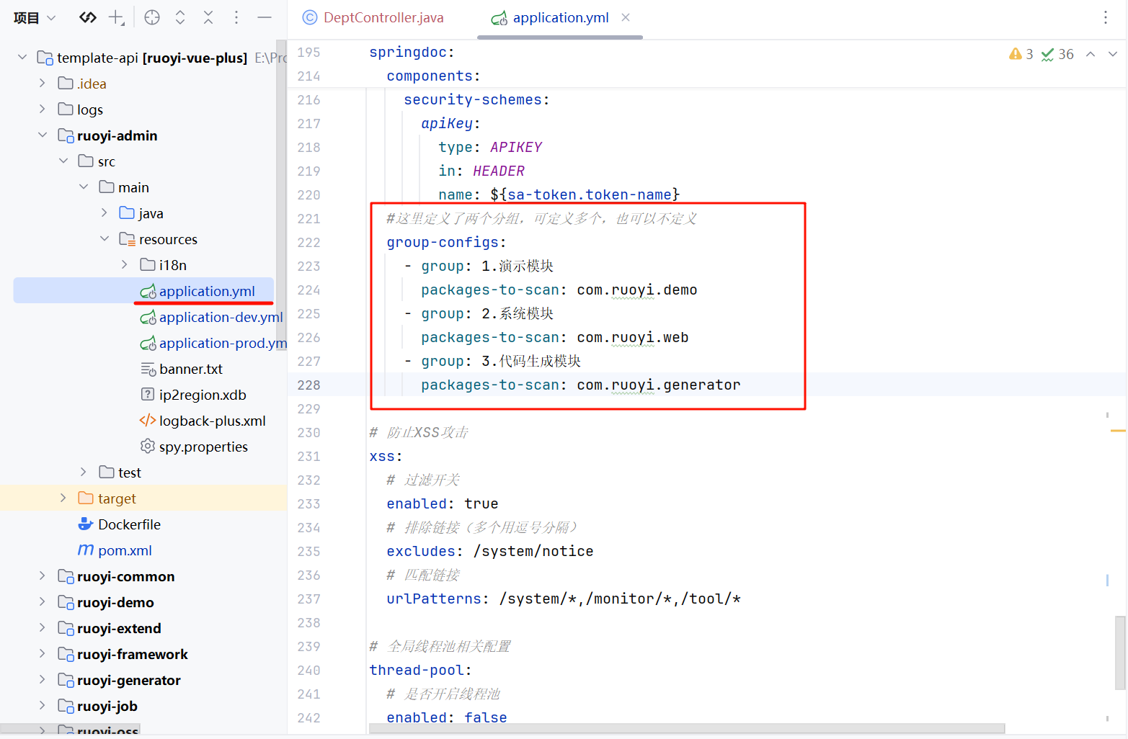Click the select opened file target icon
This screenshot has height=739, width=1128.
point(152,17)
